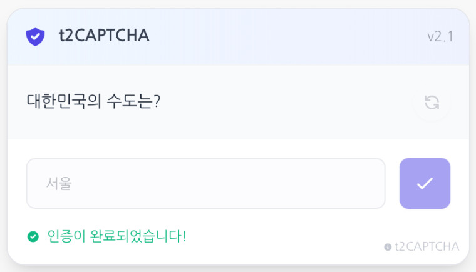The height and width of the screenshot is (272, 476).
Task: Focus the answer field showing 서울 placeholder
Action: click(206, 183)
